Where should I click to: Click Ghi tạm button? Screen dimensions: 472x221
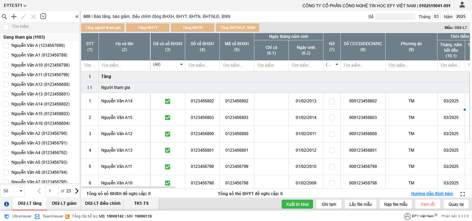click(329, 204)
